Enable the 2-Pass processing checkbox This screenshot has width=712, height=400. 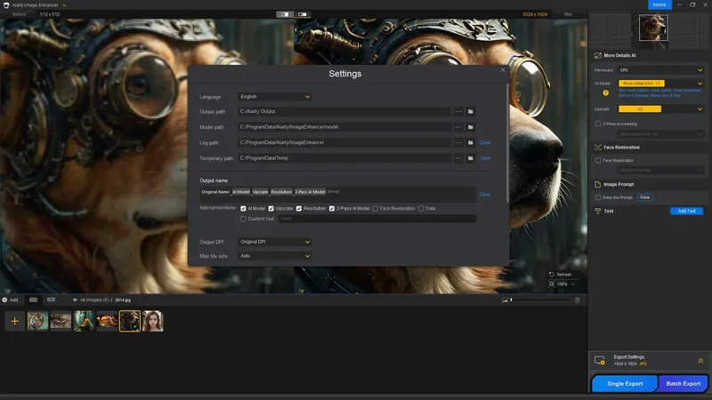pos(598,124)
